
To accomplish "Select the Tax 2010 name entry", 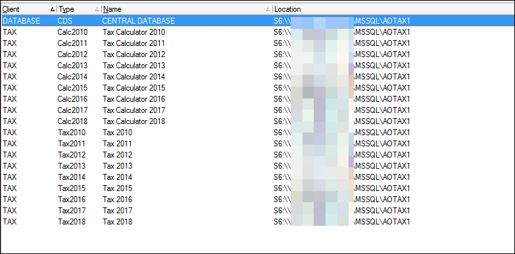I will coord(117,133).
